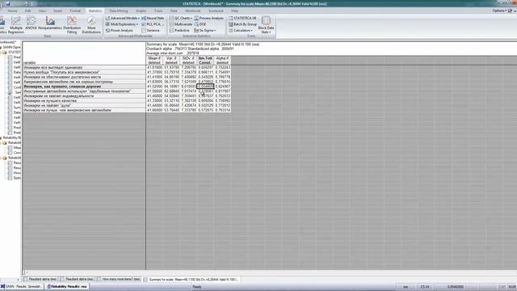This screenshot has height=291, width=517.
Task: Click the 'variable' column label
Action: 30,62
